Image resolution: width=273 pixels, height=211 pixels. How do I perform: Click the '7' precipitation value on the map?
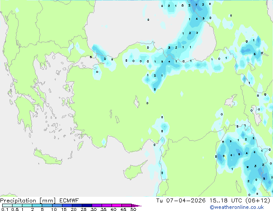(196, 5)
